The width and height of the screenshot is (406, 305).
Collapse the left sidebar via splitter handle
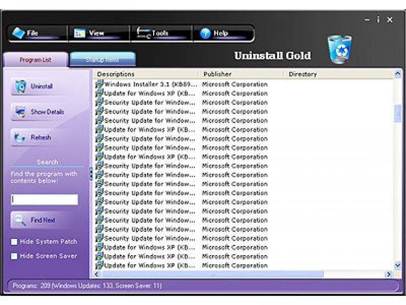click(91, 173)
